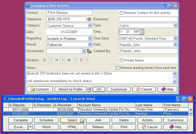Increase time with the spinner up arrow
This screenshot has height=134, width=196.
click(x=141, y=31)
